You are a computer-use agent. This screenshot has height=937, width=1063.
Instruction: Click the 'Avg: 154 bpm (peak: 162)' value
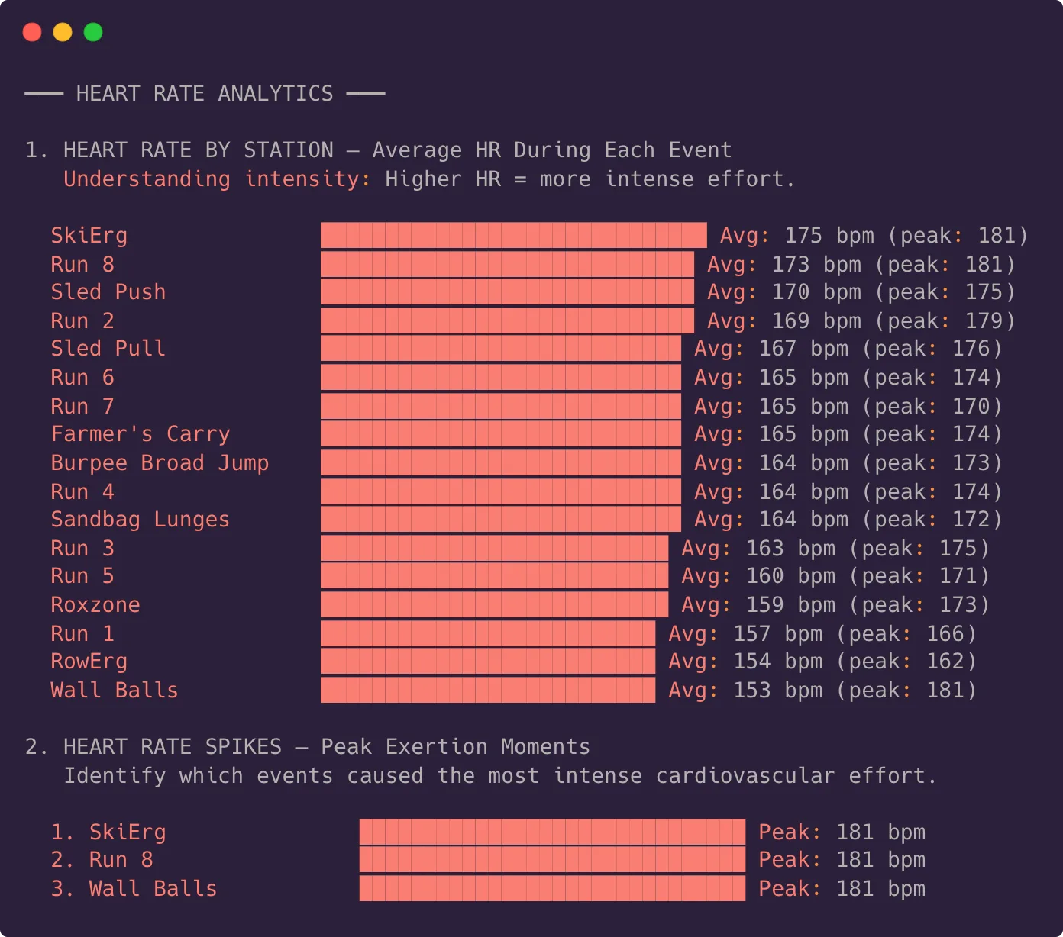point(822,662)
